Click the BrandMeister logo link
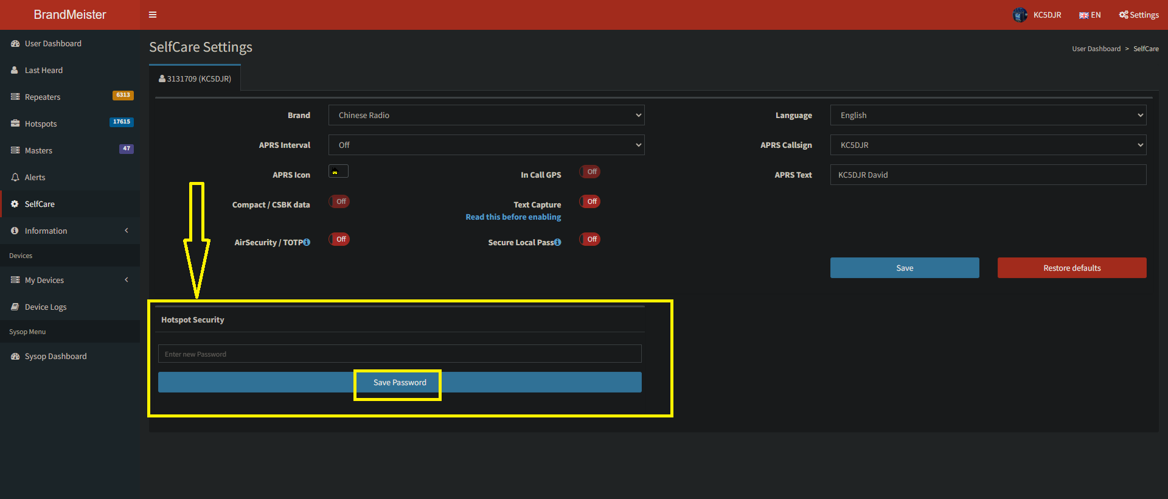 coord(70,15)
